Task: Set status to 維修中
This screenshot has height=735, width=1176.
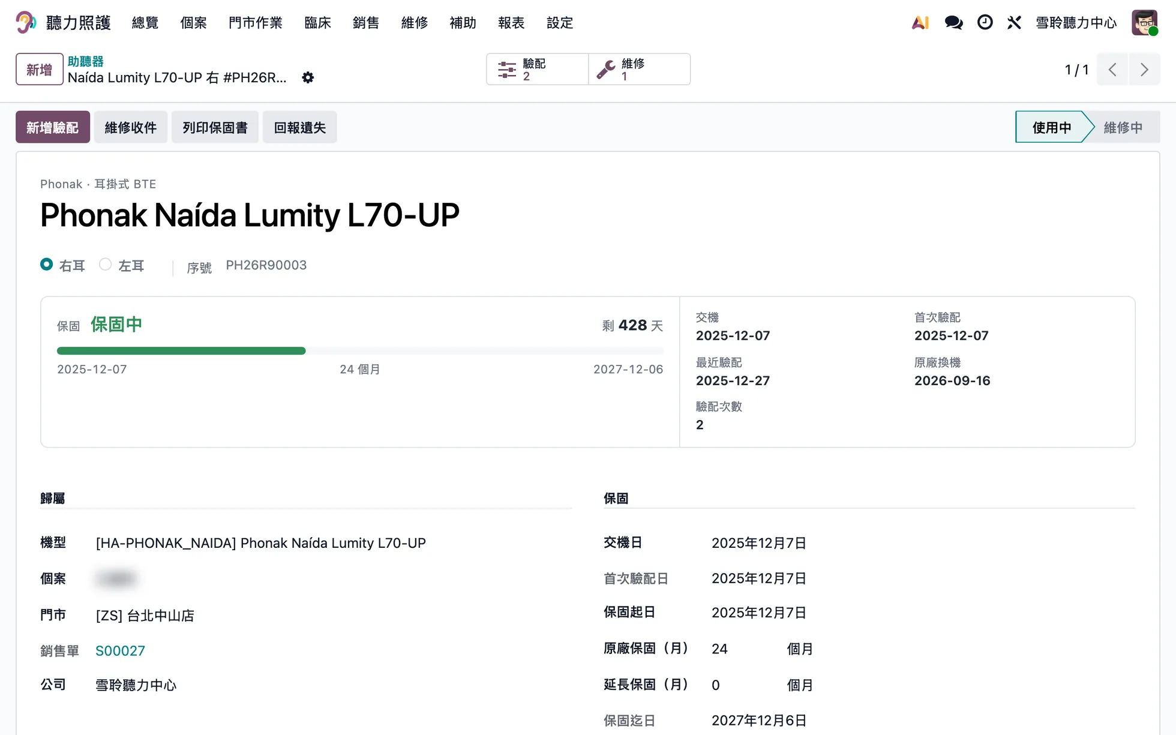Action: click(x=1123, y=127)
